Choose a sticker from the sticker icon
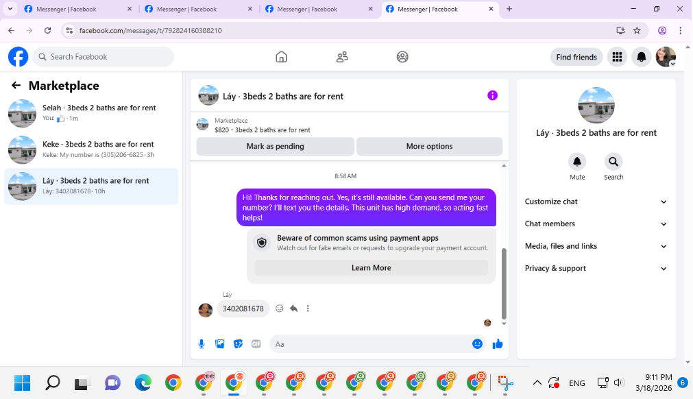This screenshot has width=693, height=399. [239, 344]
